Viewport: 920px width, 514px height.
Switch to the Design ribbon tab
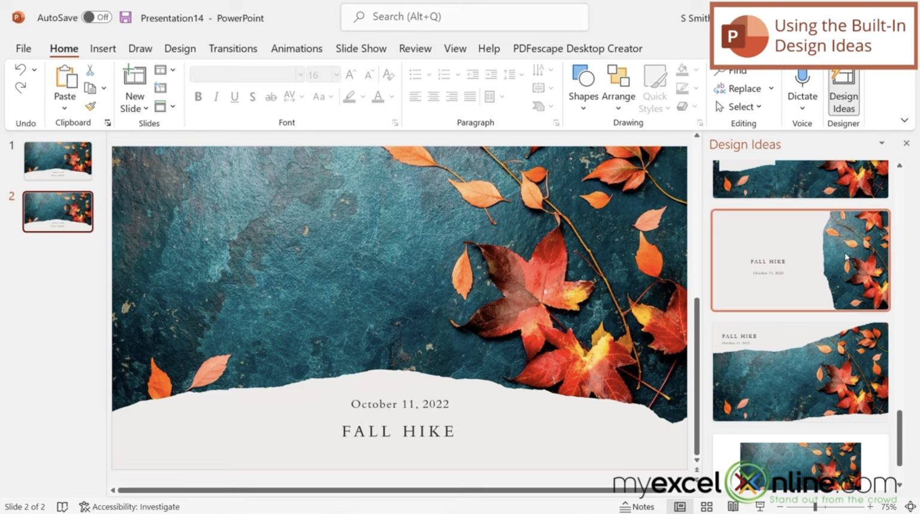tap(180, 48)
